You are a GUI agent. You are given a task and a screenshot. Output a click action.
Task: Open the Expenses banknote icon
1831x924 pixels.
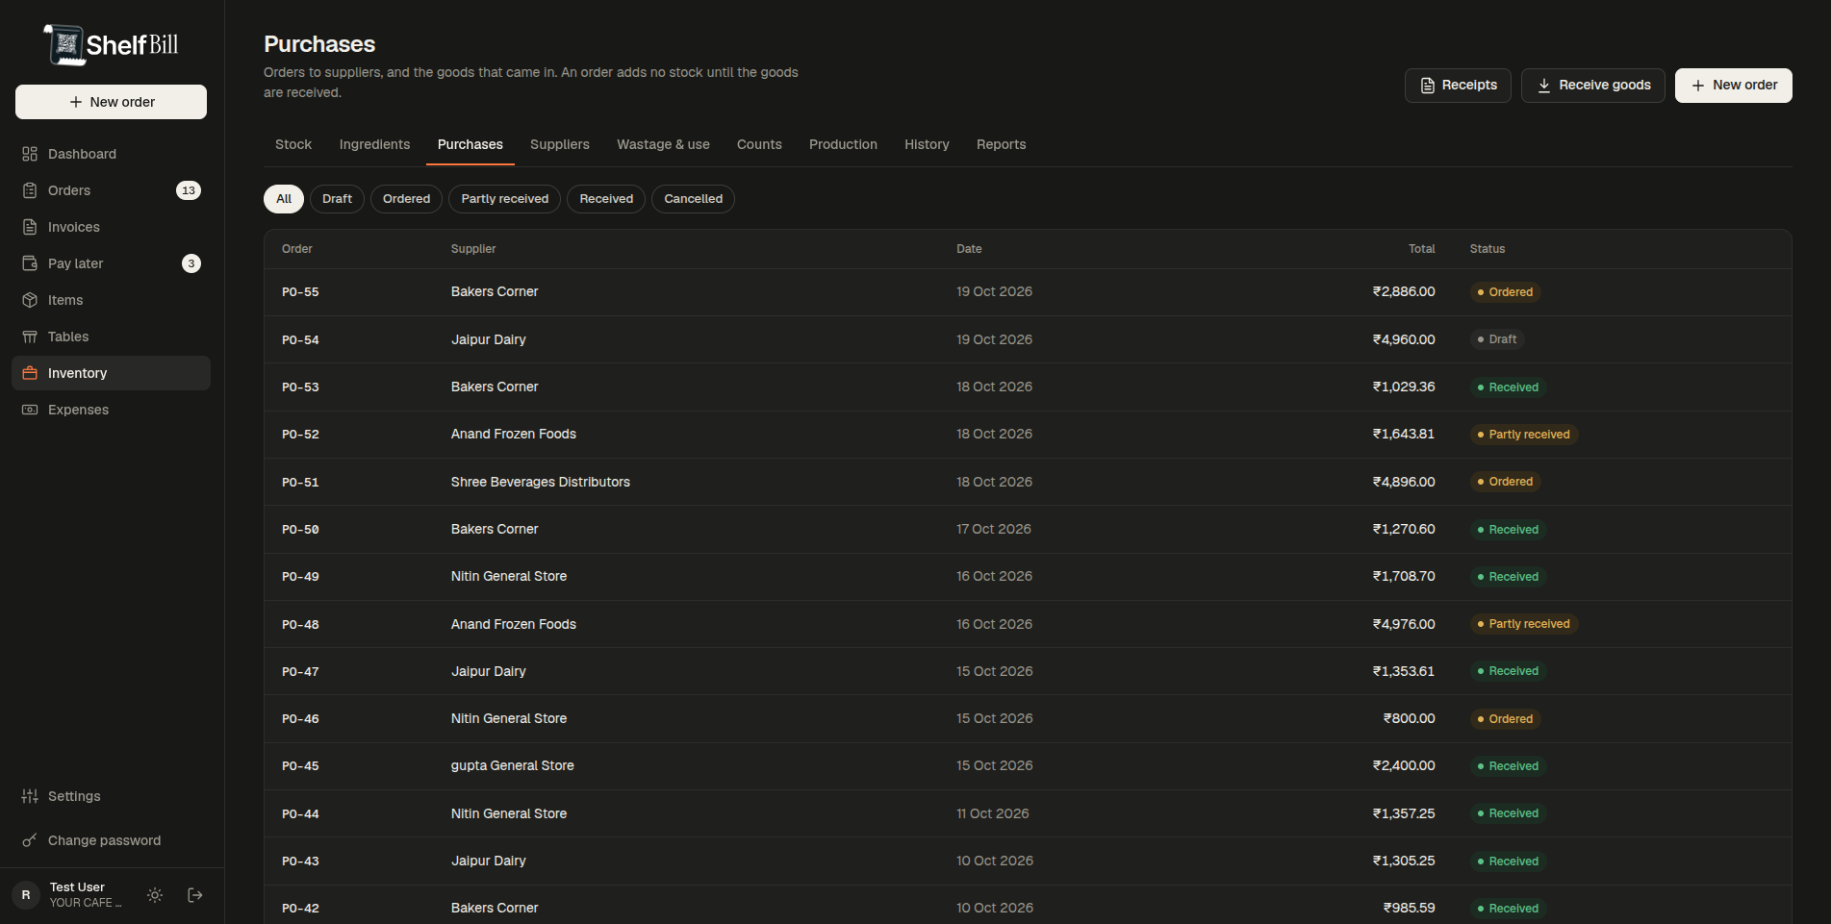(30, 410)
